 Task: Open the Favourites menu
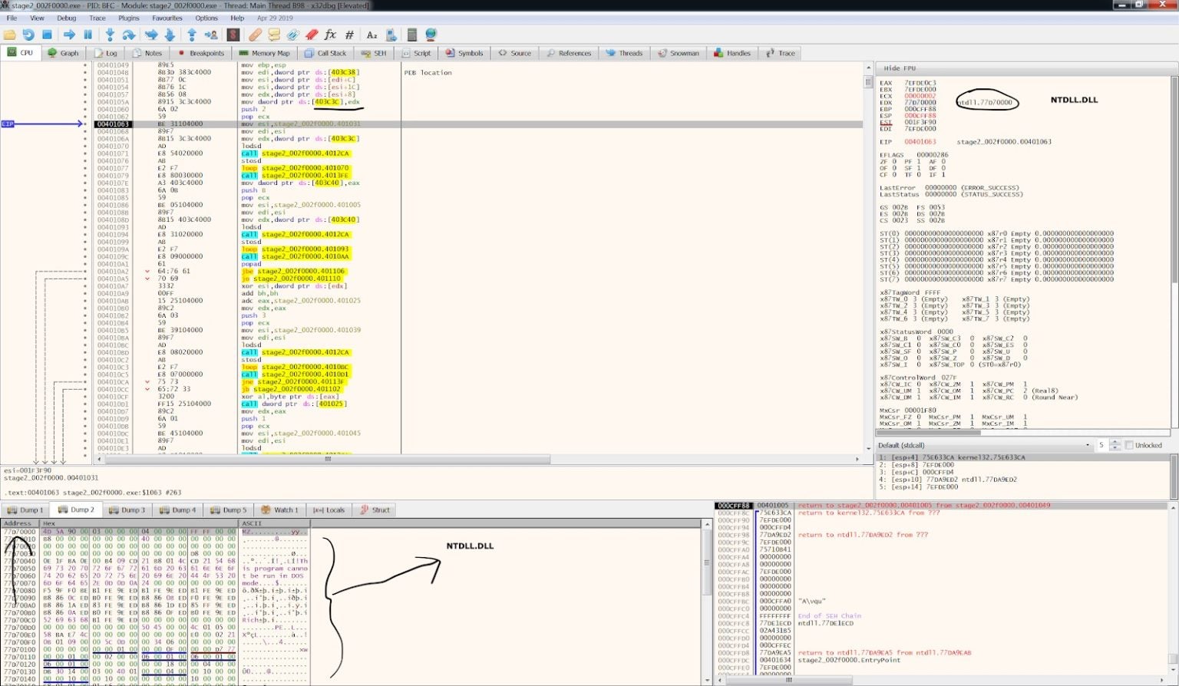click(x=167, y=18)
